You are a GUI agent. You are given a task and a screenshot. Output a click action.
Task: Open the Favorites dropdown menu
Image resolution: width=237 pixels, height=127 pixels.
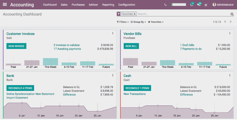(156, 22)
